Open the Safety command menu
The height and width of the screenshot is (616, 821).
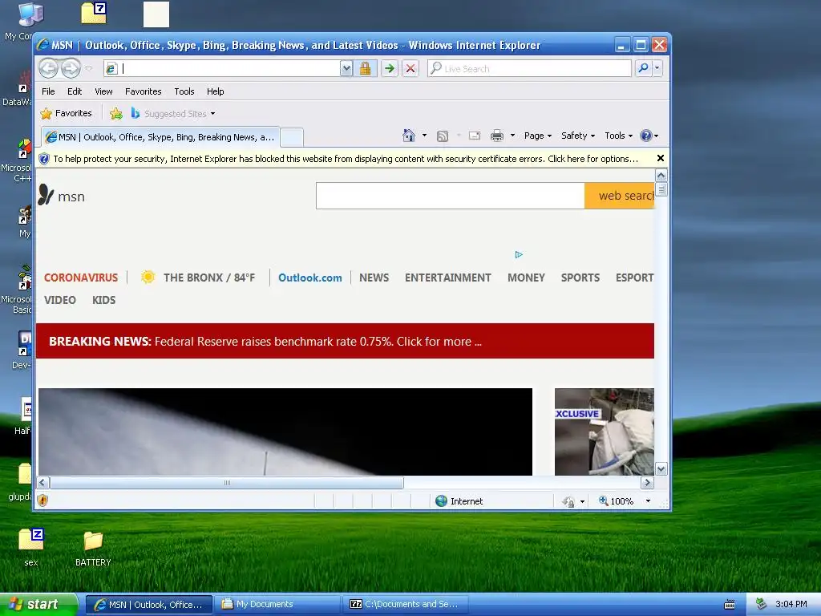pyautogui.click(x=578, y=136)
